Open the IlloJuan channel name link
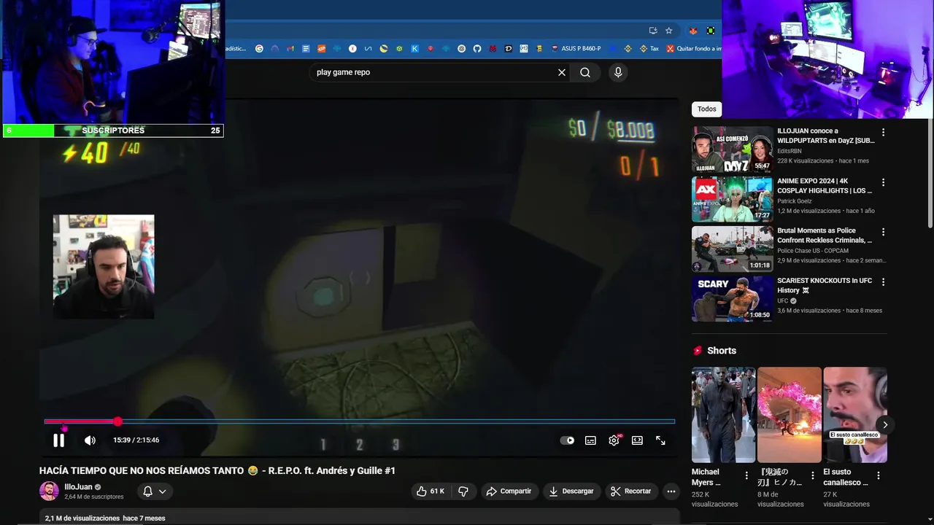 click(x=78, y=487)
